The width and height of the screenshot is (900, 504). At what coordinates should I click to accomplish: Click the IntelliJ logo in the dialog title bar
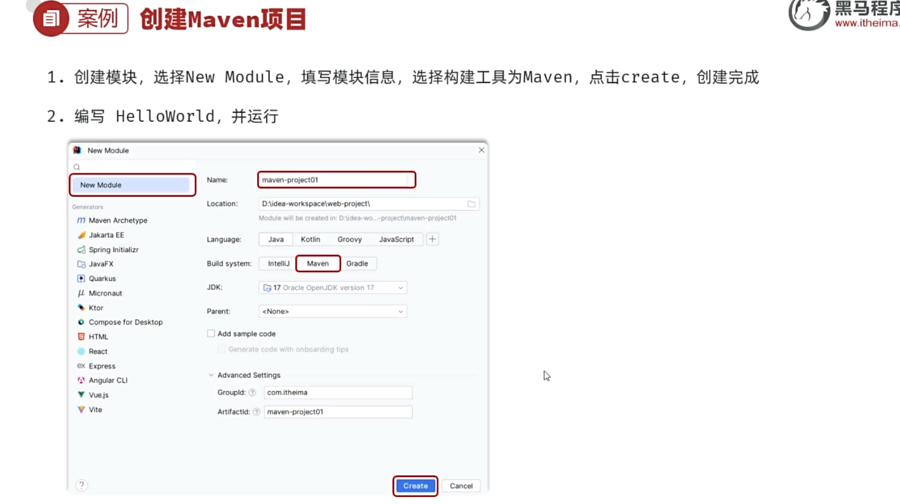coord(77,150)
